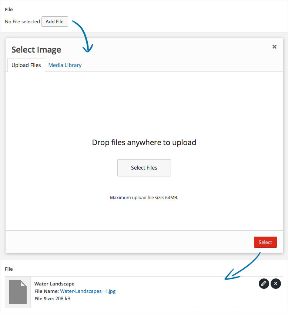Switch to the Upload Files tab

[26, 65]
